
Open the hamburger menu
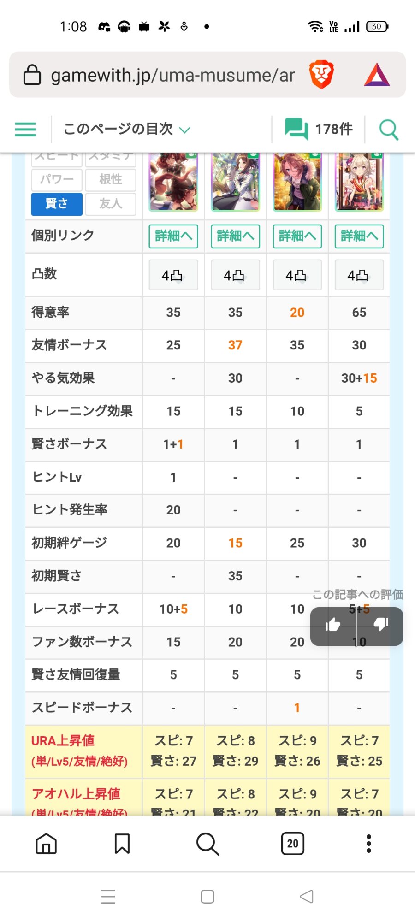(x=25, y=130)
